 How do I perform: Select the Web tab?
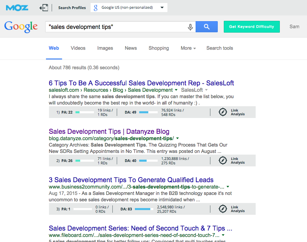pyautogui.click(x=54, y=48)
